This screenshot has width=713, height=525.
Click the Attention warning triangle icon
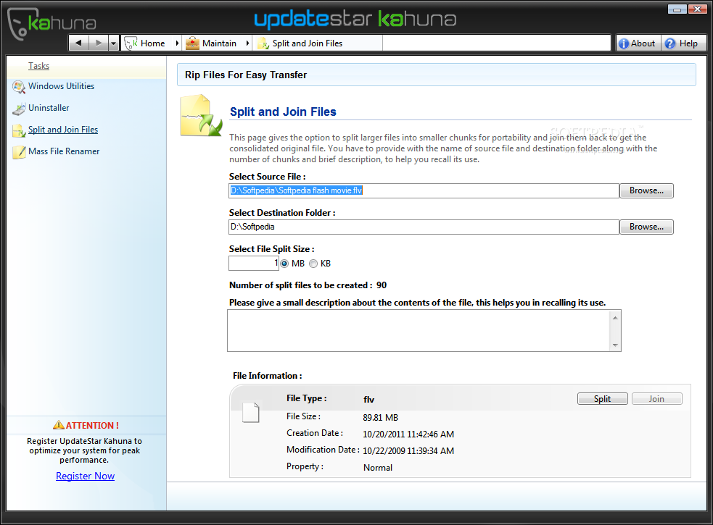click(59, 425)
